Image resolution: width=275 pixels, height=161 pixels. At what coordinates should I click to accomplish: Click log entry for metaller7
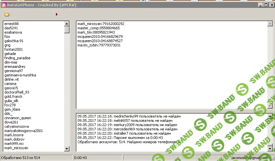coord(124,133)
